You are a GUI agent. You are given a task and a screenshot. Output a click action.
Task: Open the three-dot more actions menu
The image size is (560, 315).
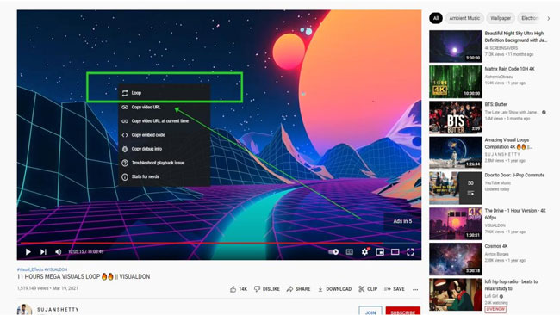point(415,289)
